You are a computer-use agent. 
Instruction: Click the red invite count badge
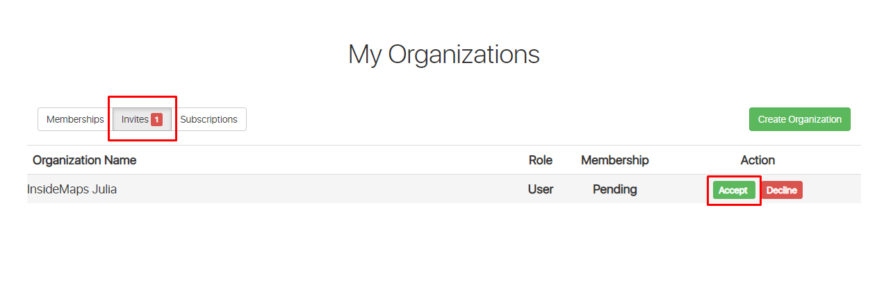(156, 119)
